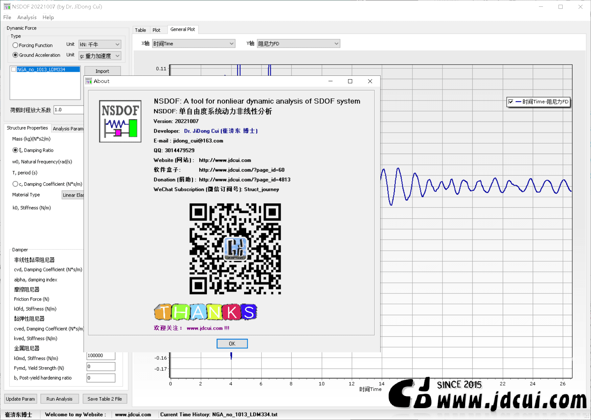
Task: Click the Save Table 2 File button
Action: coord(105,399)
